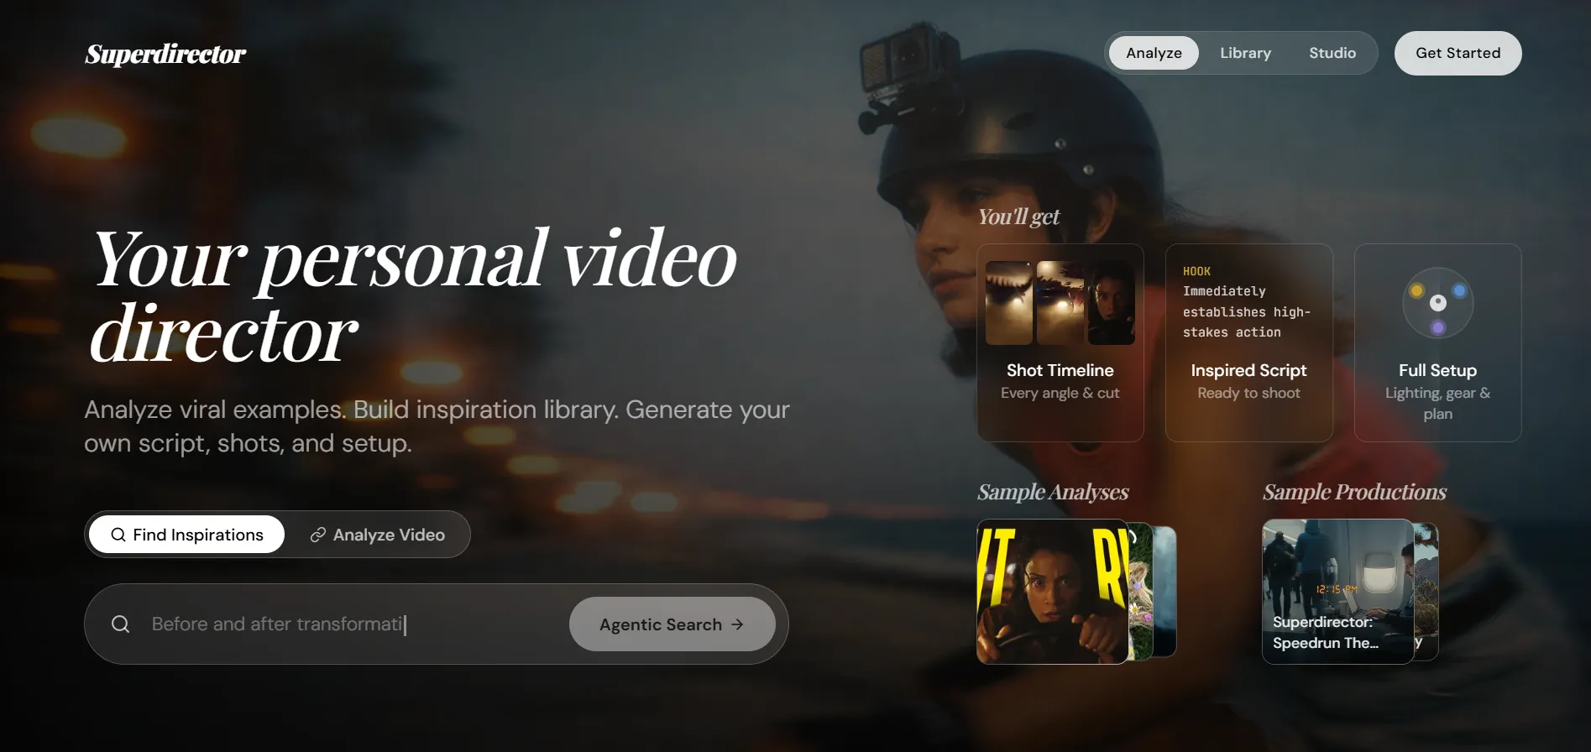Click the link icon beside Analyze Video
1591x752 pixels.
click(317, 535)
